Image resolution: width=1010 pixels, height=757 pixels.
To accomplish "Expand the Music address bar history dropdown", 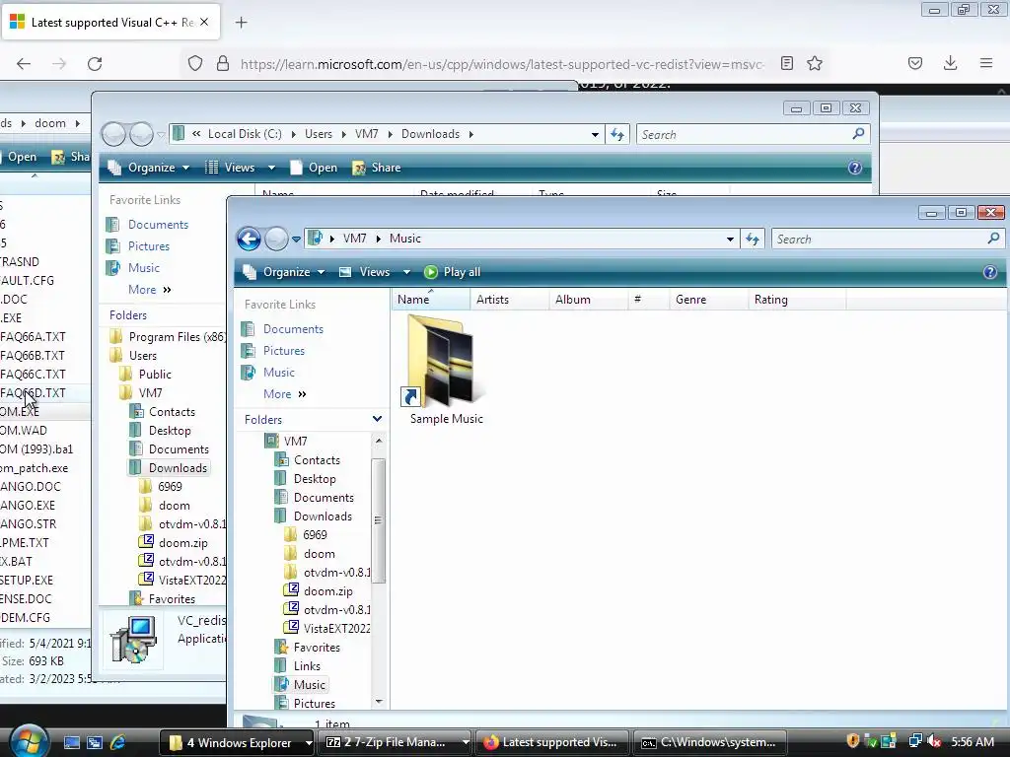I will (x=730, y=240).
